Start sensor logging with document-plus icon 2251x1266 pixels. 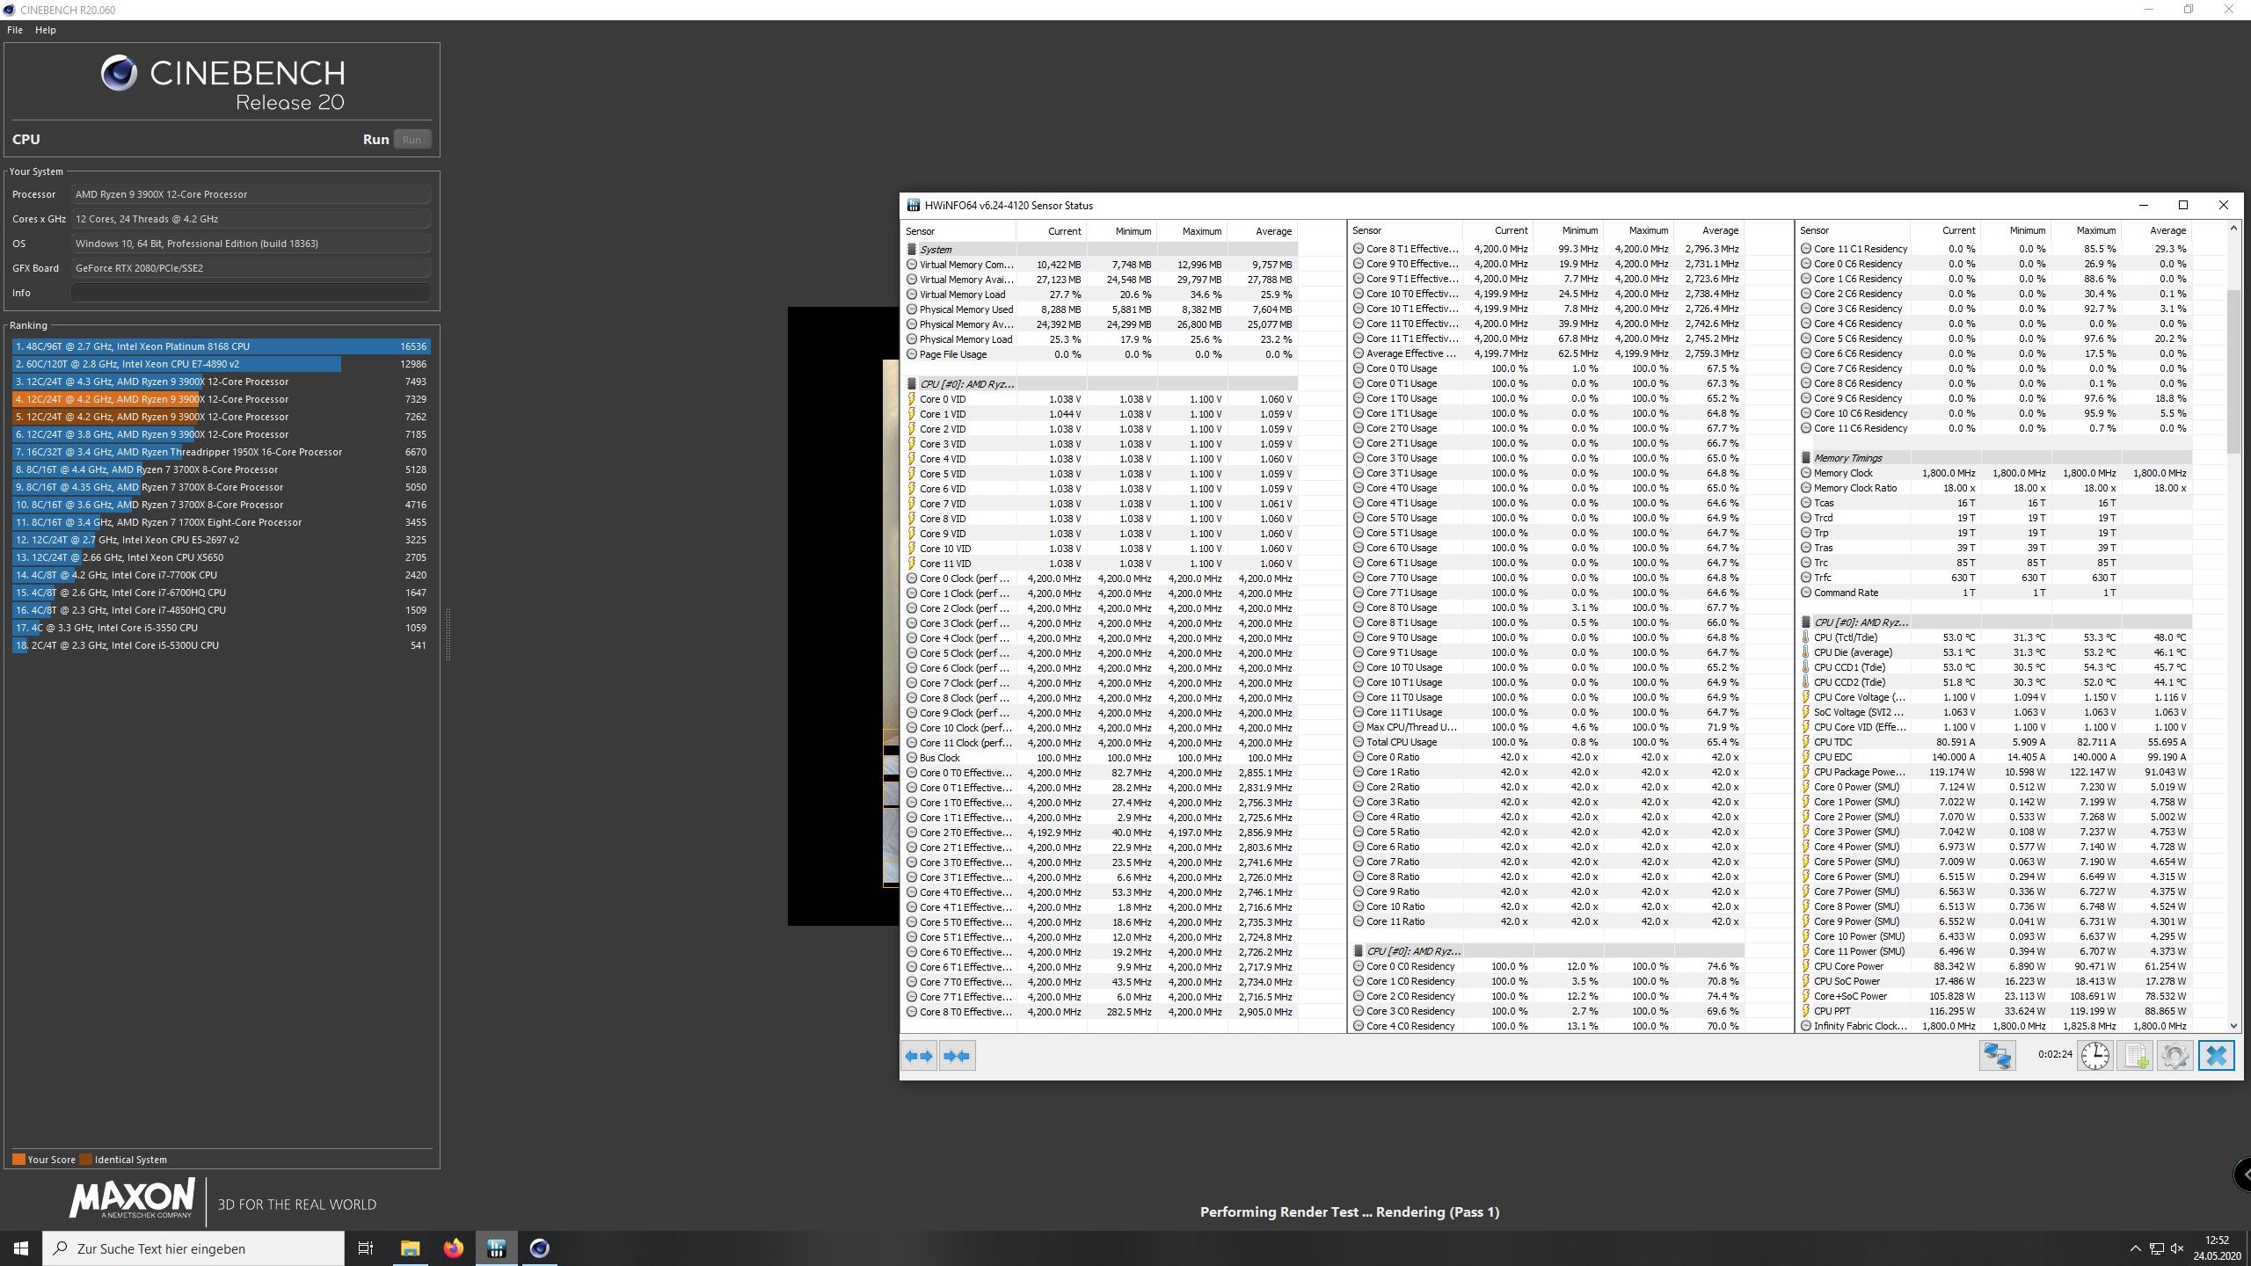coord(2135,1055)
